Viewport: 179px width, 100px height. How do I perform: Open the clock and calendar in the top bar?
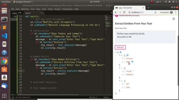pos(95,2)
